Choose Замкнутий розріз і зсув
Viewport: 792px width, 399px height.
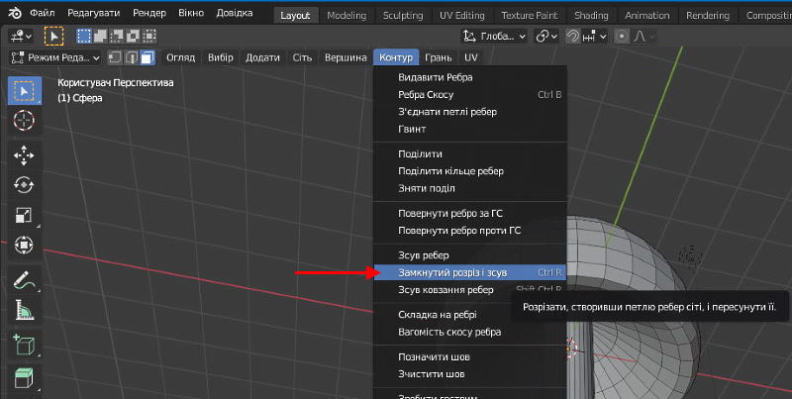[x=469, y=272]
